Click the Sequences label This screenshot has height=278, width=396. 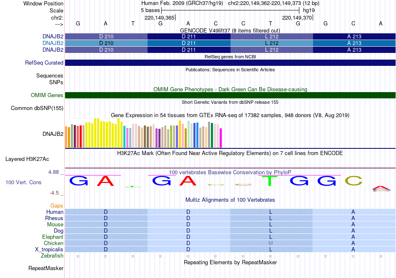coord(50,75)
